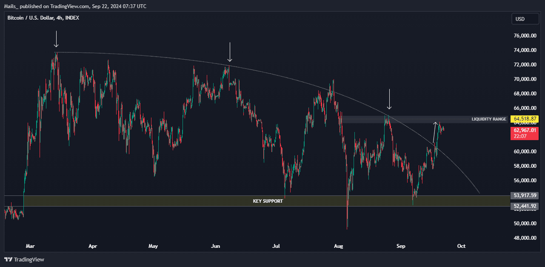Click the 50,000.00 price axis label
Viewport: 545px width, 267px height.
tap(526, 224)
